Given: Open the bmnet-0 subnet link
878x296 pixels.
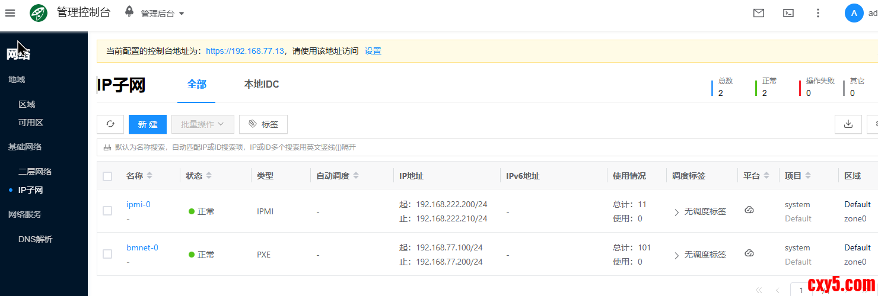Looking at the screenshot, I should click(142, 247).
